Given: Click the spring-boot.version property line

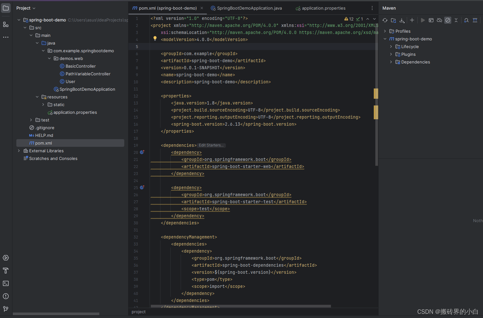Looking at the screenshot, I should pyautogui.click(x=233, y=124).
